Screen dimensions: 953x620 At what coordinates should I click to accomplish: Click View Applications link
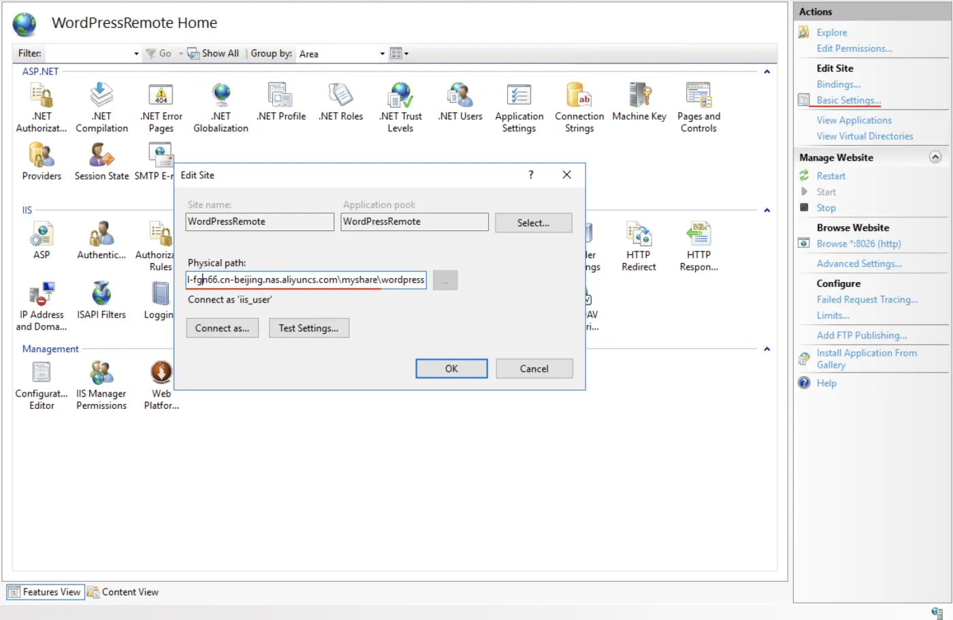point(854,121)
